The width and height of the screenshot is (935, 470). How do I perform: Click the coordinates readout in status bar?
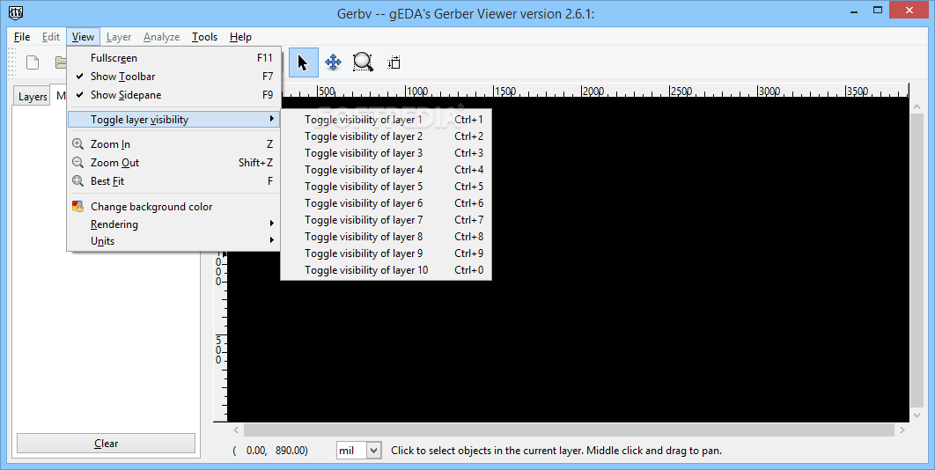tap(270, 451)
